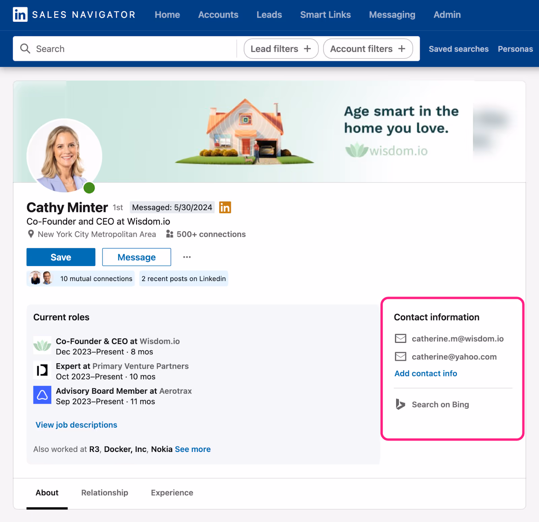Switch to the Experience tab
The image size is (539, 522).
(172, 493)
